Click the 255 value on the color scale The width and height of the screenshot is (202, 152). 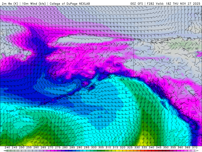click(x=29, y=147)
